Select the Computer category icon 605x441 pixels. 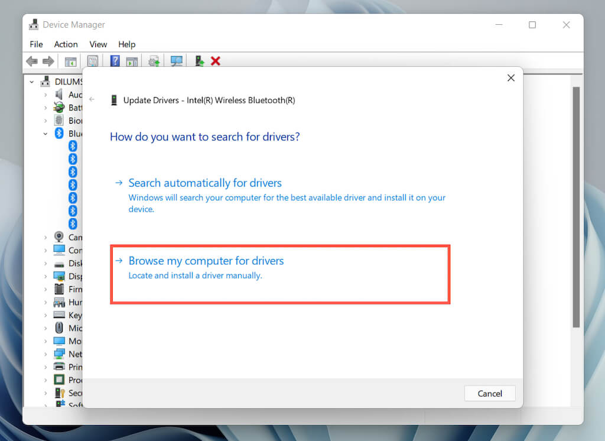[x=59, y=250]
